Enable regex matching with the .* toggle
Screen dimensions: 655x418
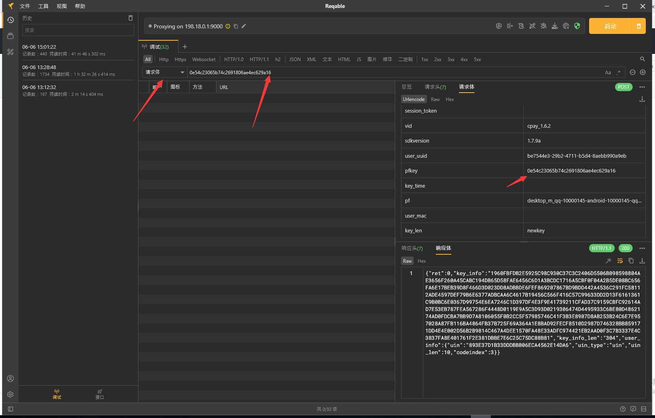(x=618, y=72)
